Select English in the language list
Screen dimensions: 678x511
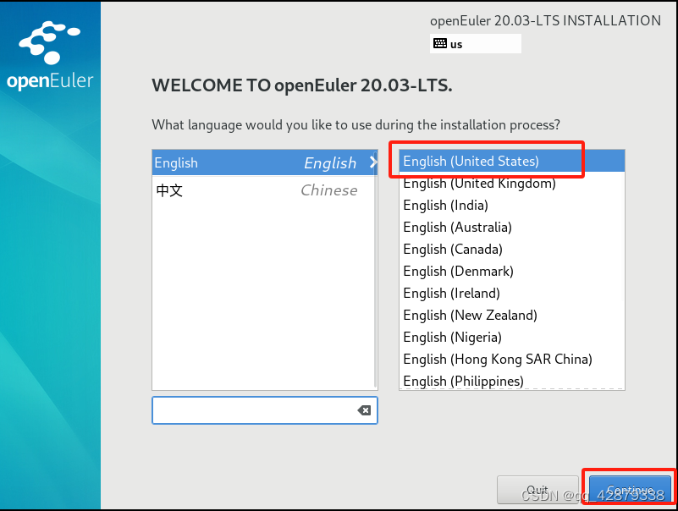pyautogui.click(x=265, y=162)
